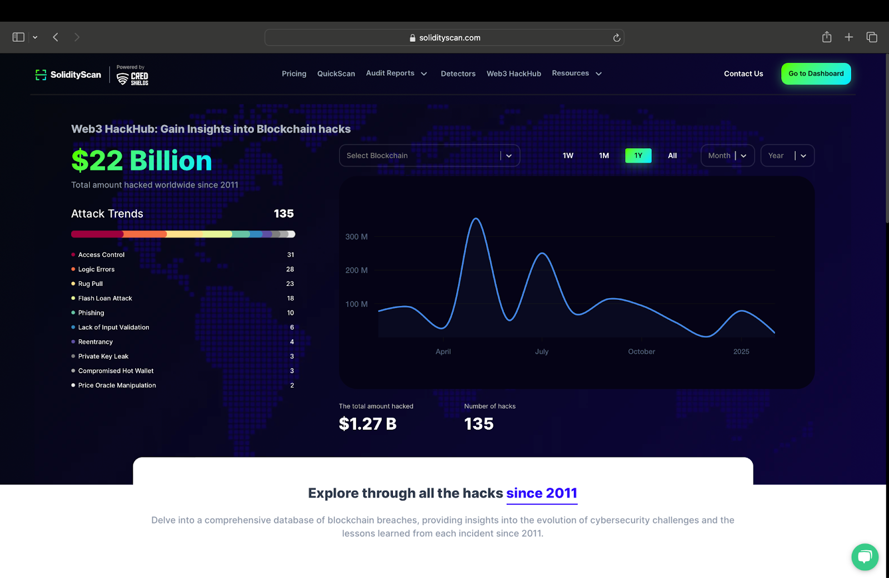
Task: Open the Resources menu
Action: point(576,73)
